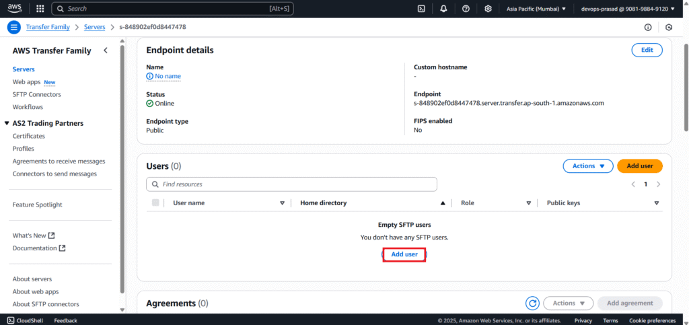Open the help question mark icon
Screen dimensions: 689x325
coord(466,8)
